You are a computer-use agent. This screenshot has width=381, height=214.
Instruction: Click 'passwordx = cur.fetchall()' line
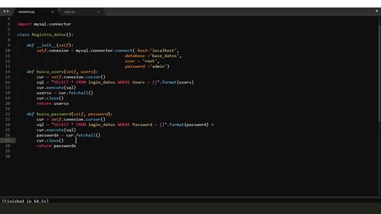(x=68, y=135)
